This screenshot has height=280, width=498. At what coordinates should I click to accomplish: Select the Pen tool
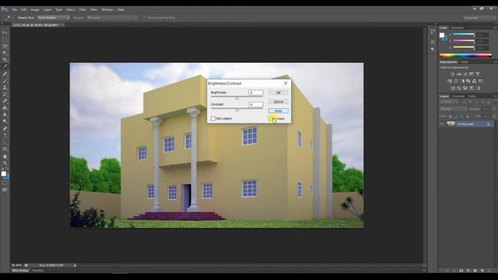pos(5,129)
